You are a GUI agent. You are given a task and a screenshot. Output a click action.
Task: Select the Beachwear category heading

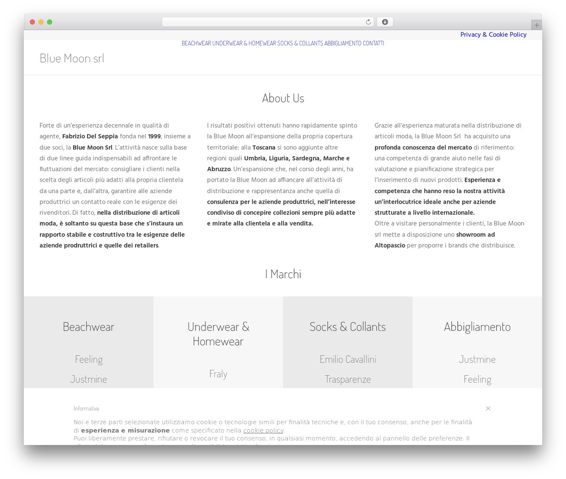88,327
